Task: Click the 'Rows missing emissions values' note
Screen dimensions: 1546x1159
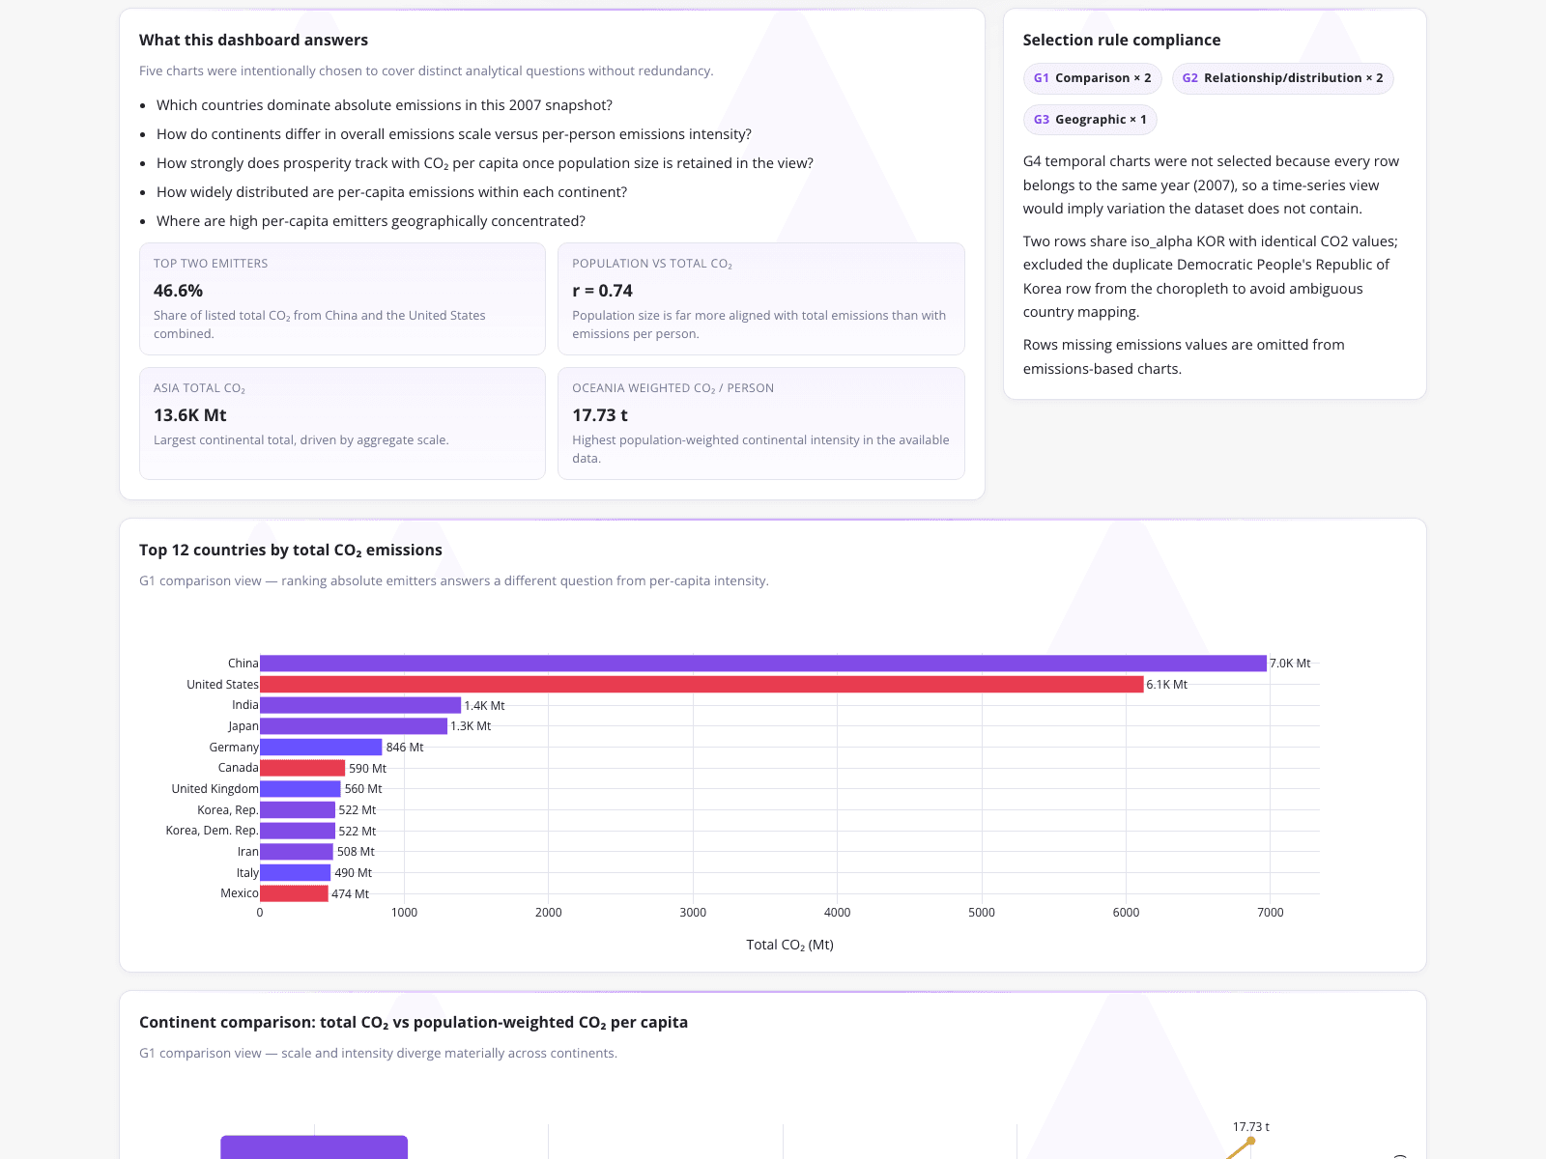Action: point(1185,357)
